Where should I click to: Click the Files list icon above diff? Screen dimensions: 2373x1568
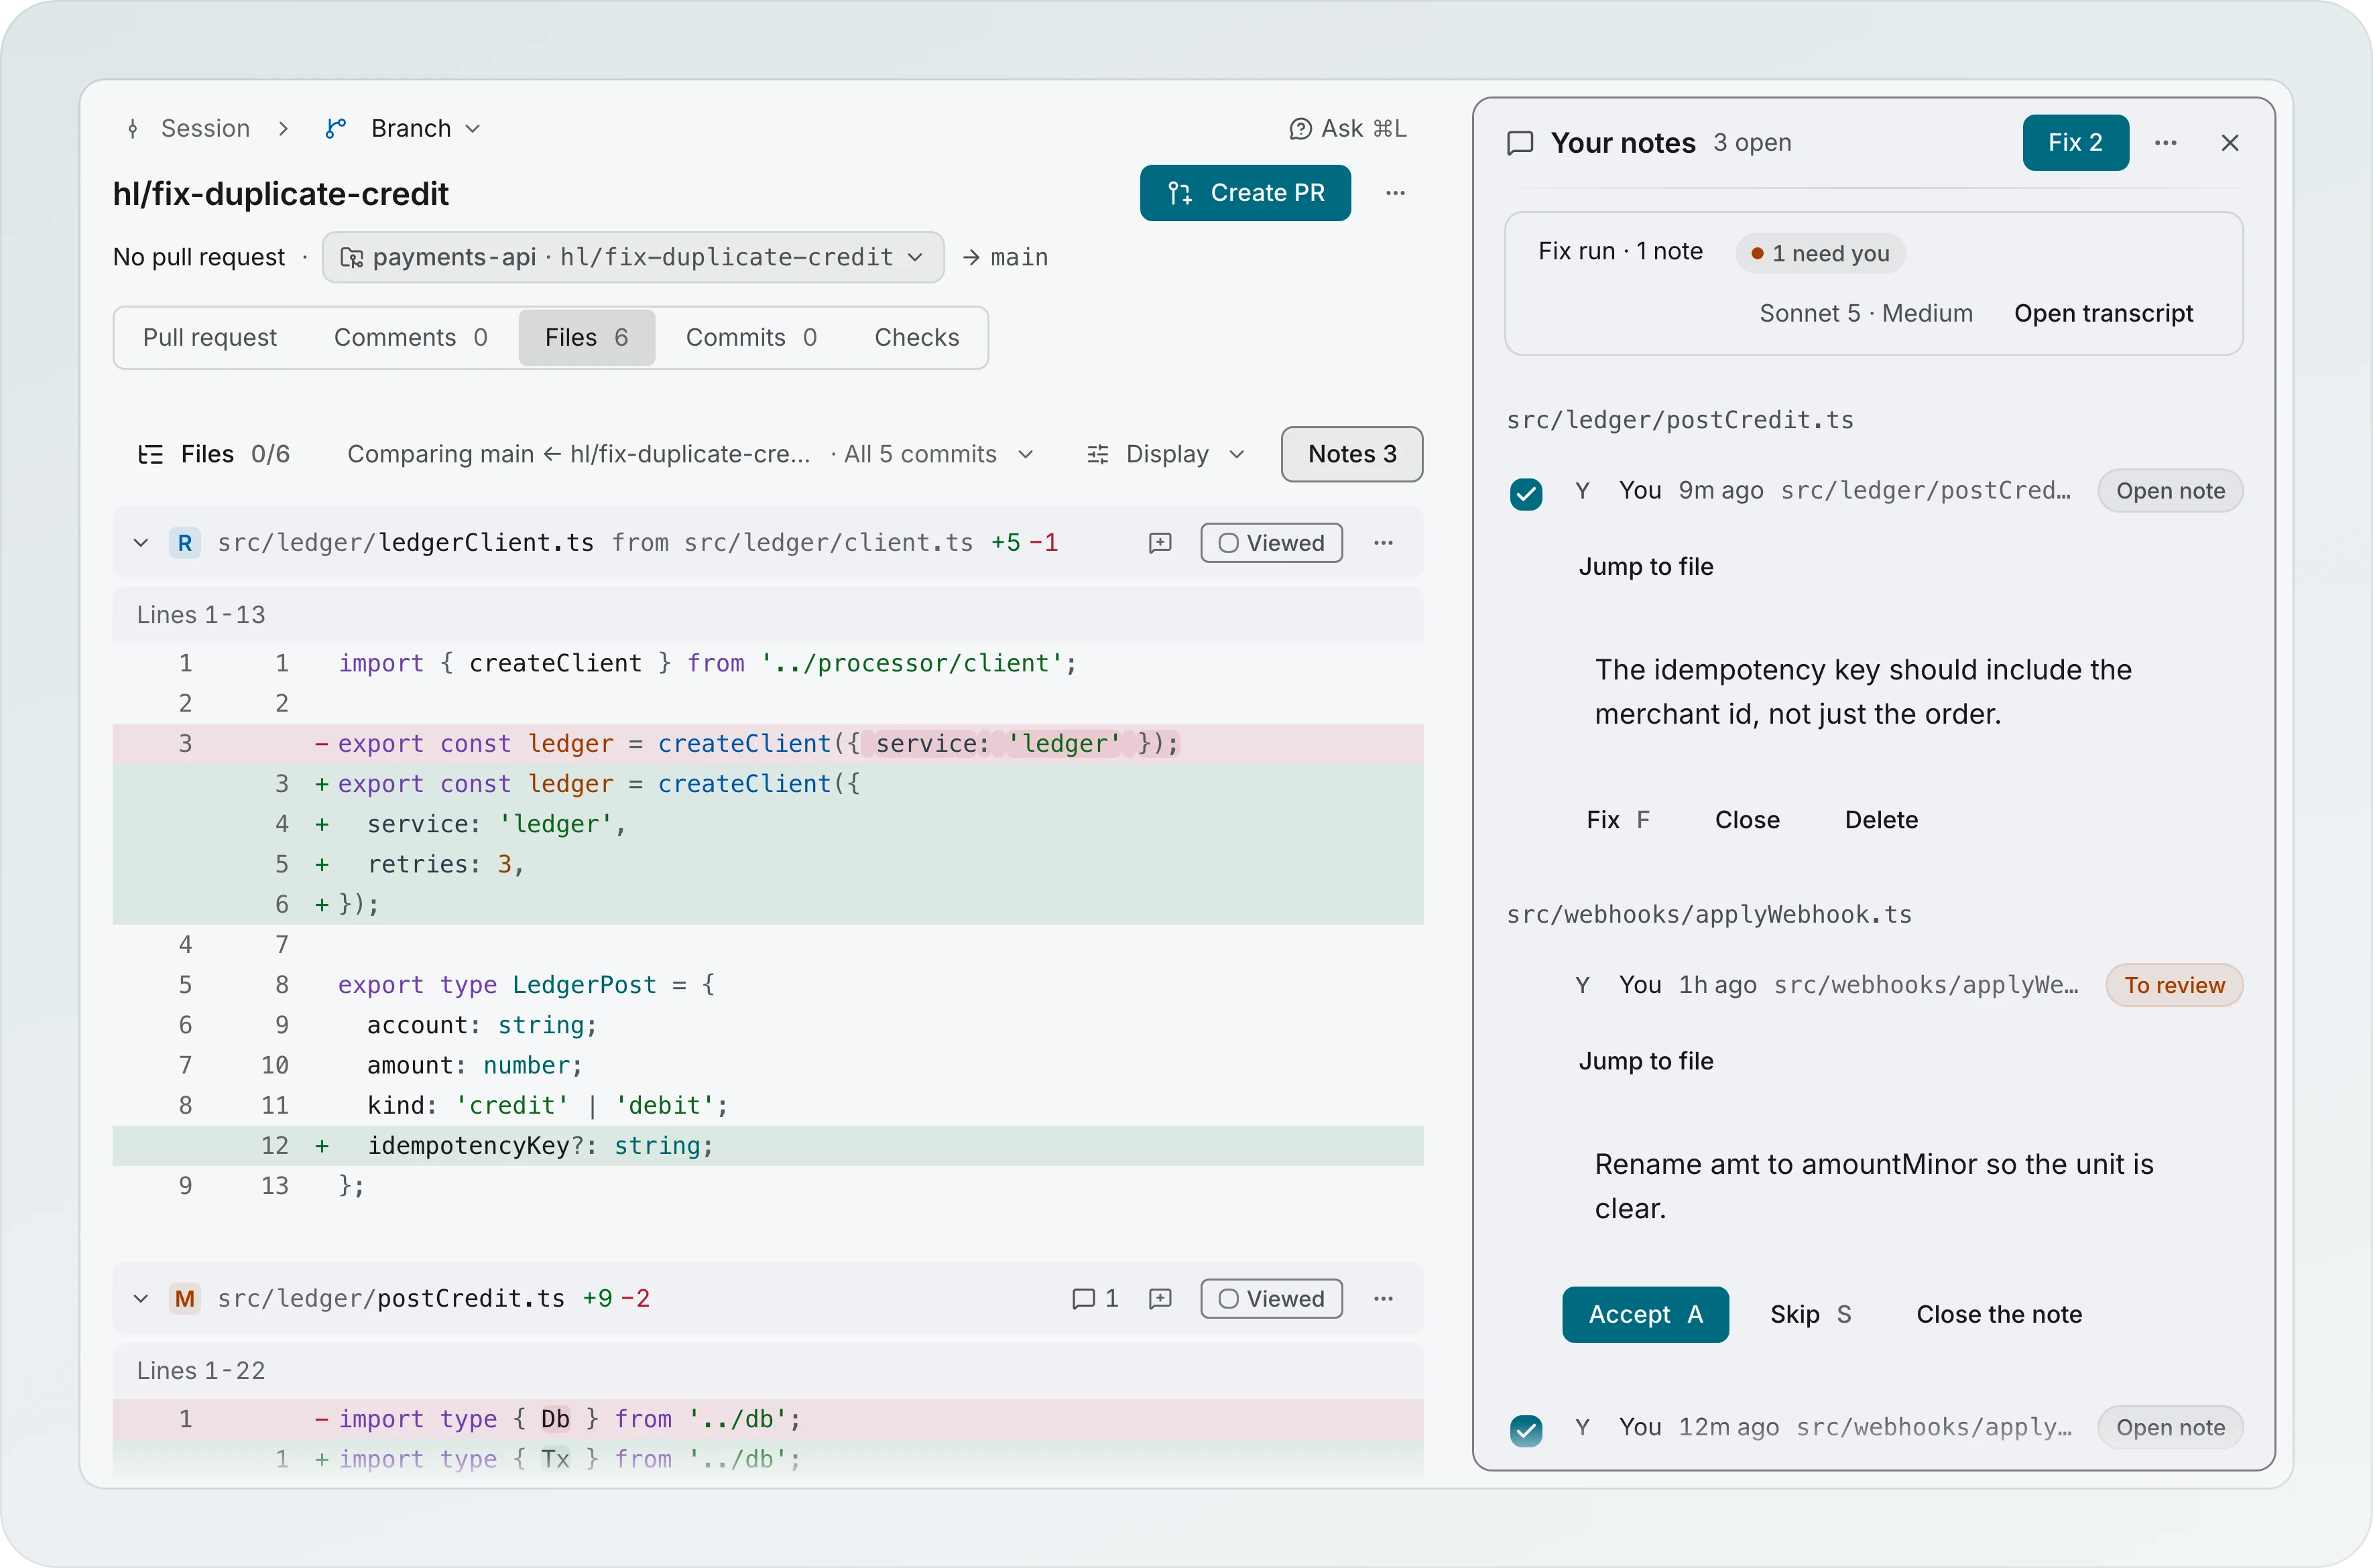coord(150,454)
